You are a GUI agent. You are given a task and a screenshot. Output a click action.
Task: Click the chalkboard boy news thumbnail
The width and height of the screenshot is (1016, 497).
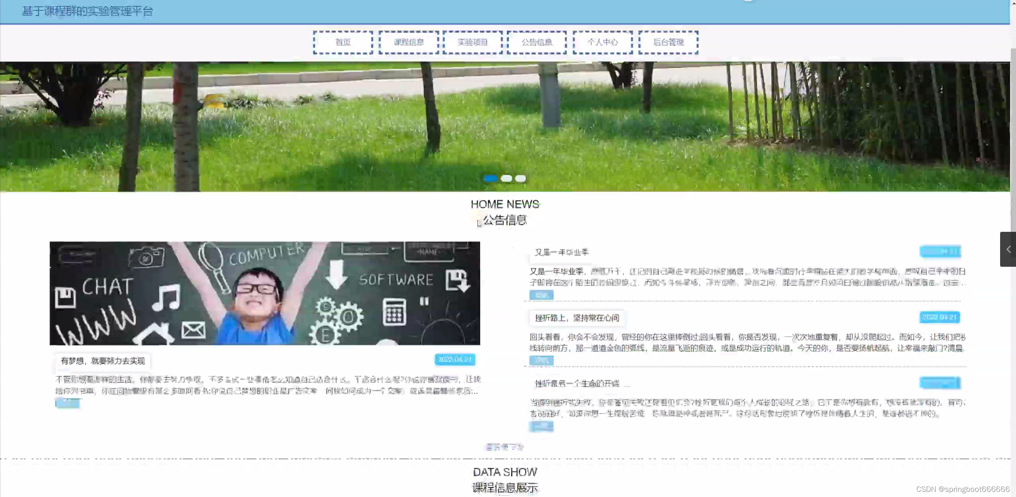[265, 293]
